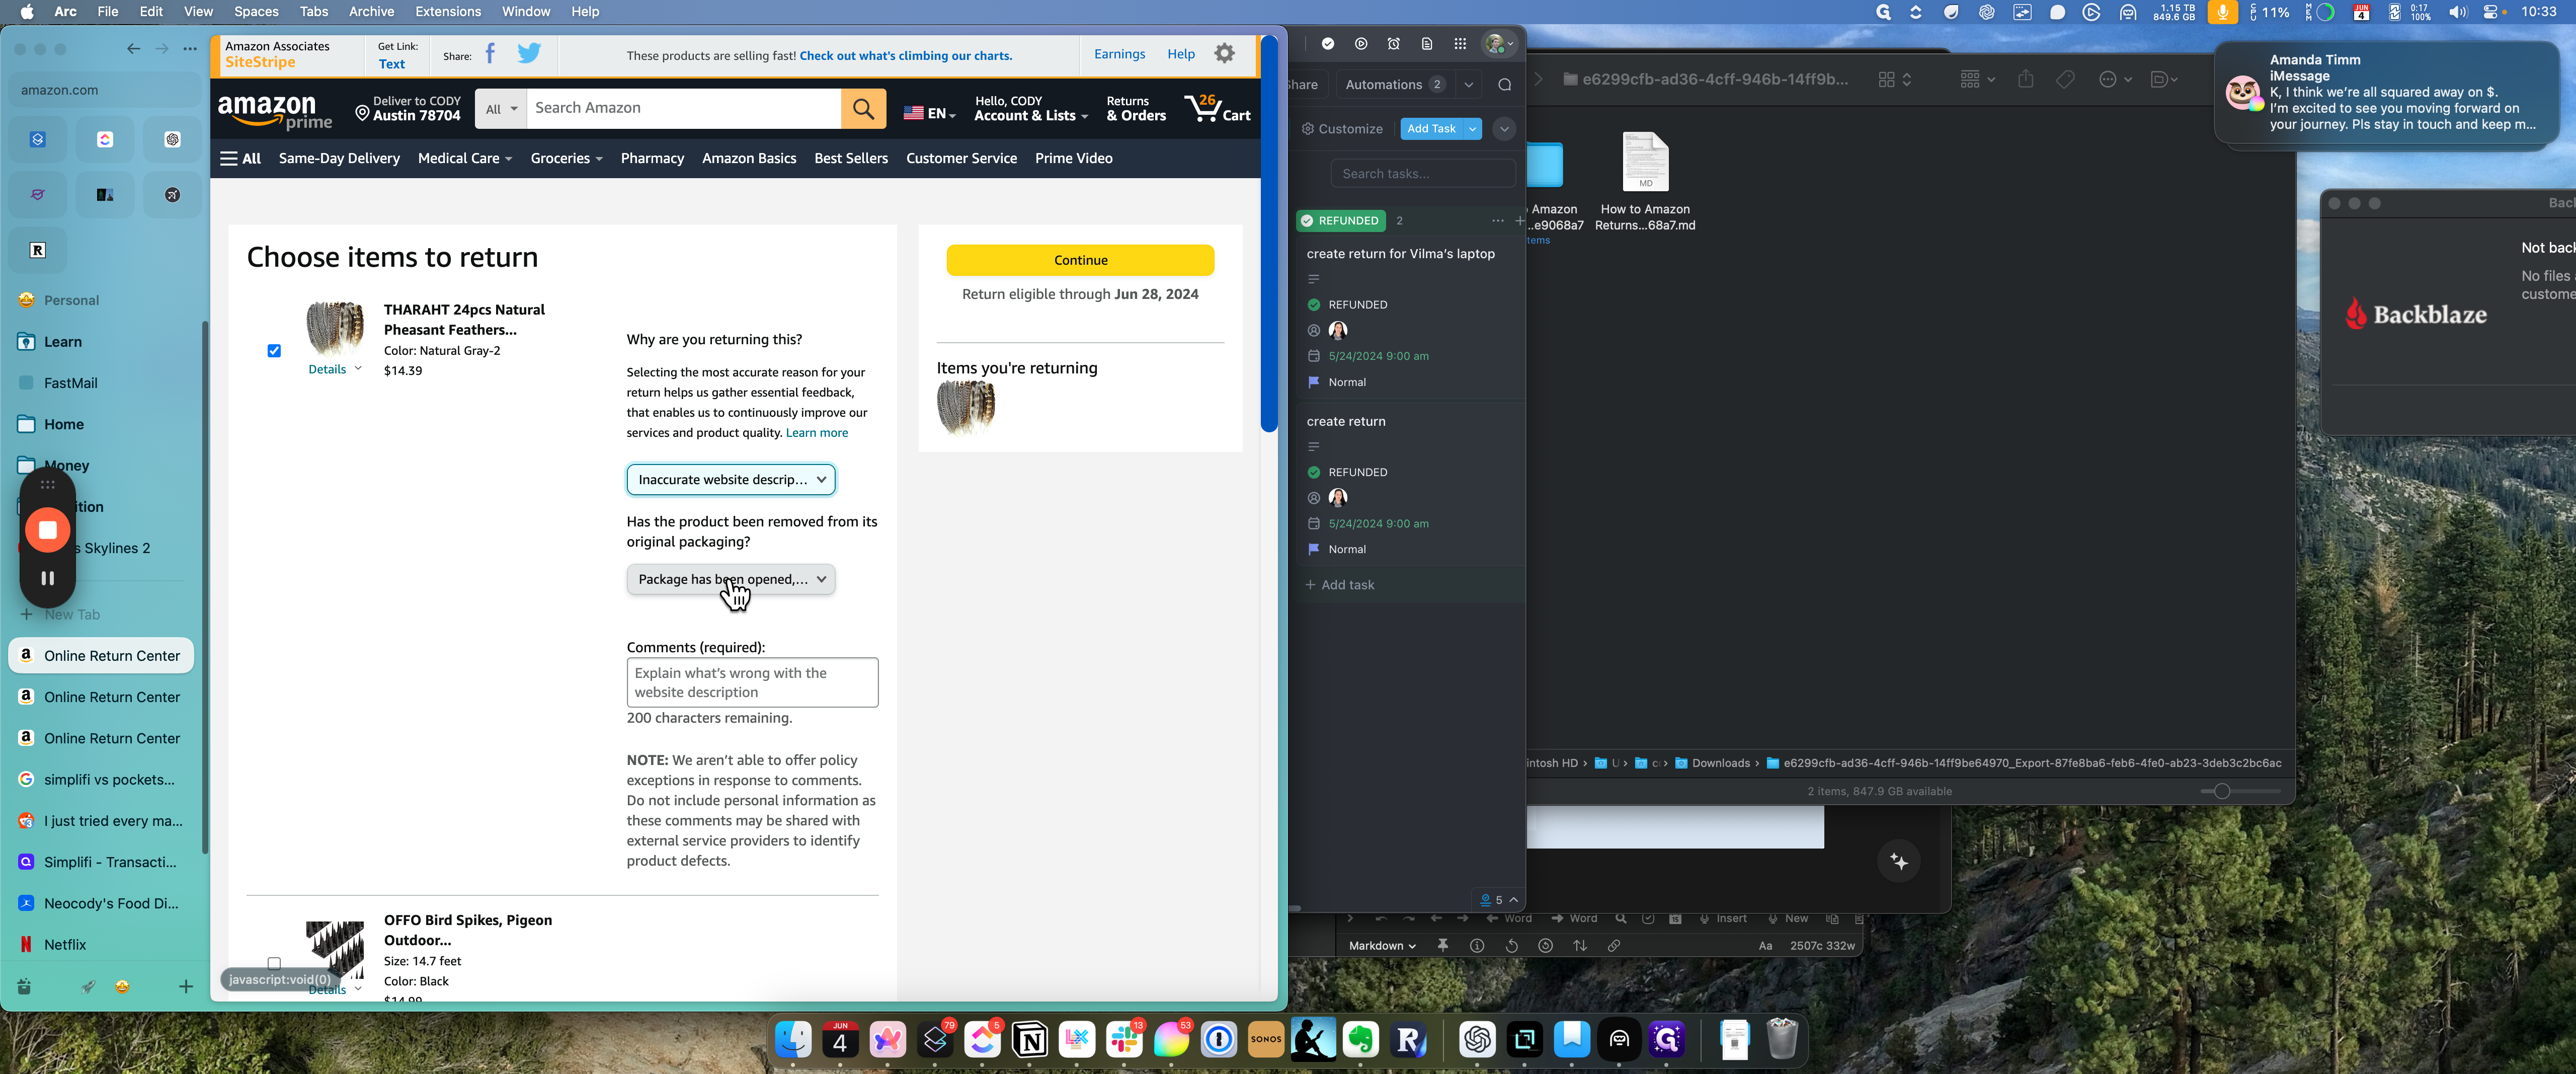2576x1074 pixels.
Task: Open Notion from the dock
Action: point(1030,1041)
